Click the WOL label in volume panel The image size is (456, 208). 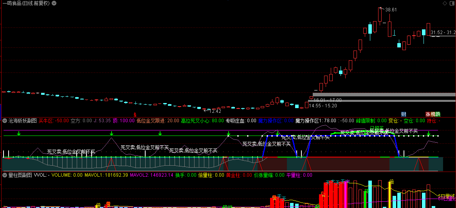[x=42, y=175]
